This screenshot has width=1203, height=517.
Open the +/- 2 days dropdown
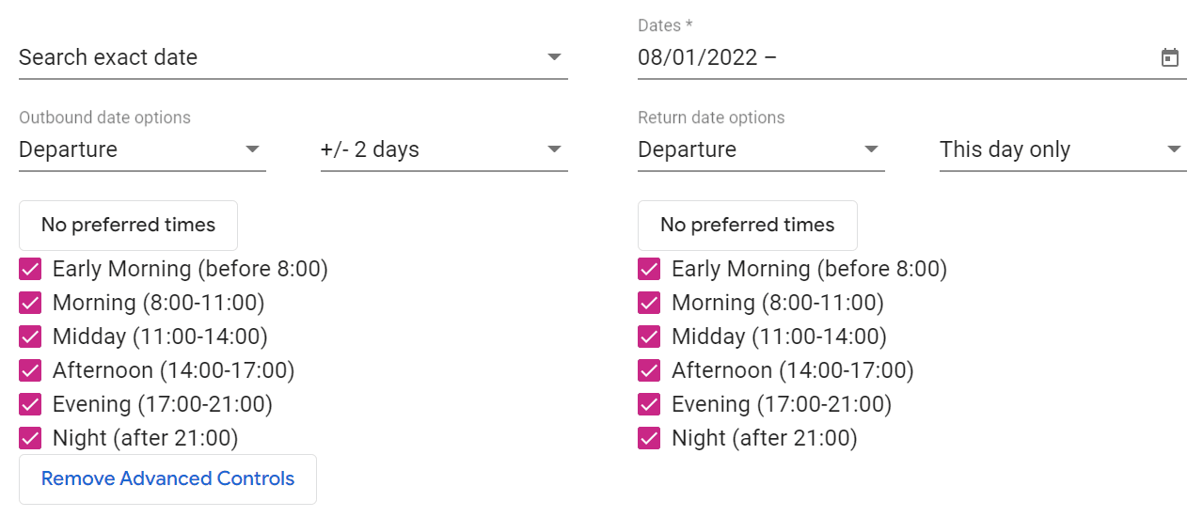tap(443, 149)
